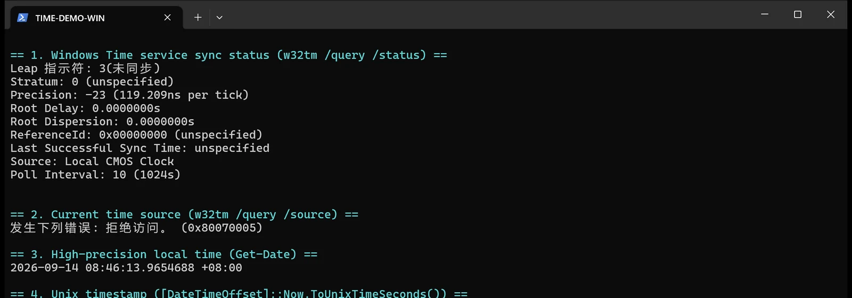Expand the new tab profile dropdown chevron
Viewport: 852px width, 298px height.
pyautogui.click(x=219, y=18)
